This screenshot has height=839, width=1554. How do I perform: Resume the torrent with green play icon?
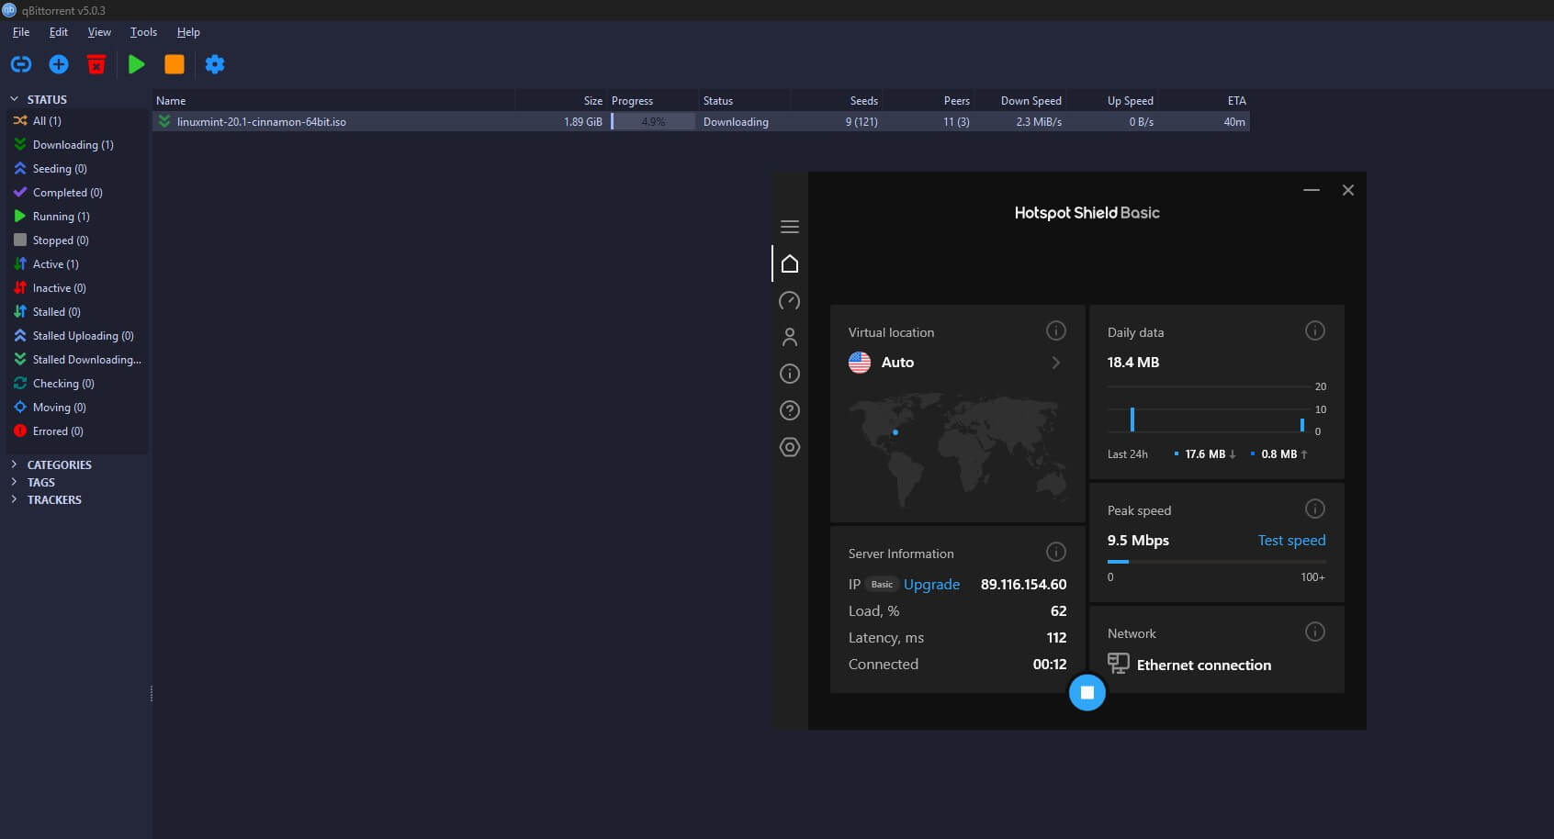pyautogui.click(x=136, y=64)
